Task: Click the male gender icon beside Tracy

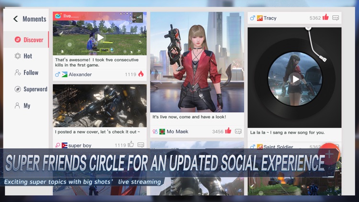Action: coord(253,18)
